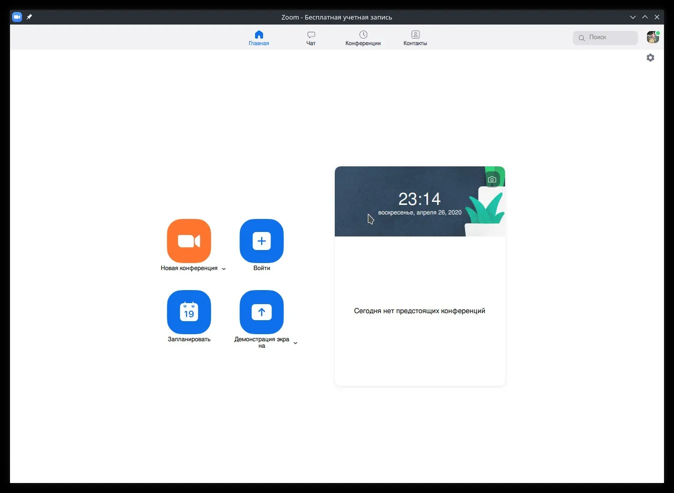Click the date text воскресенье, апреля 26, 2020
Image resolution: width=674 pixels, height=493 pixels.
[x=420, y=212]
